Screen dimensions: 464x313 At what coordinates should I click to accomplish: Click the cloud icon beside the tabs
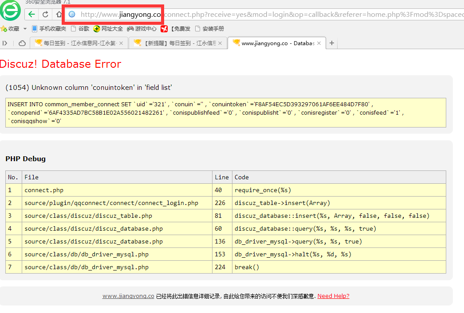coord(22,43)
